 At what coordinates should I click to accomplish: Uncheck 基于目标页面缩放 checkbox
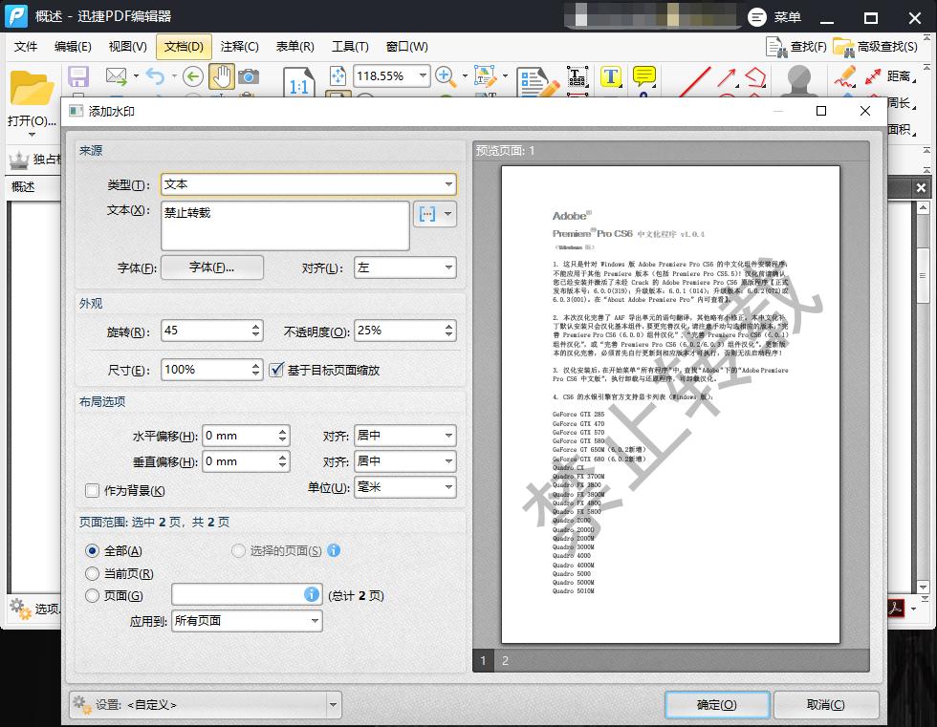click(276, 370)
